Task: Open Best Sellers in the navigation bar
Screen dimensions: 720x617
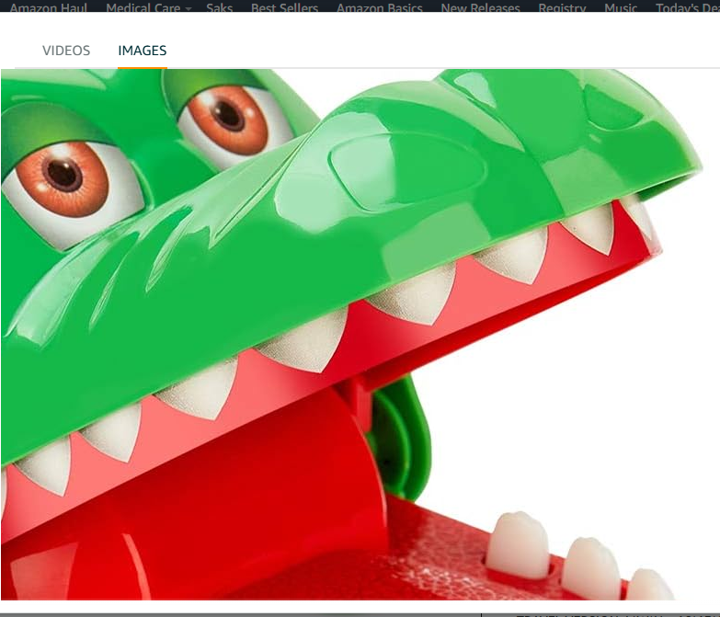Action: tap(284, 7)
